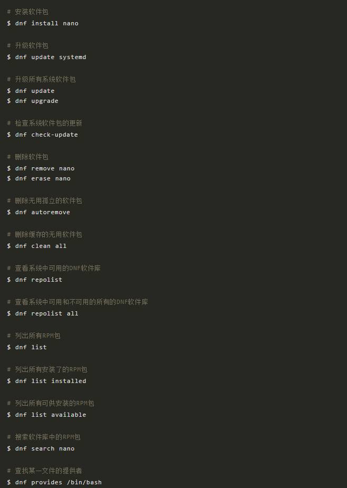Viewport: 347px width, 488px height.
Task: Click the "dnf search nano" command
Action: 44,448
